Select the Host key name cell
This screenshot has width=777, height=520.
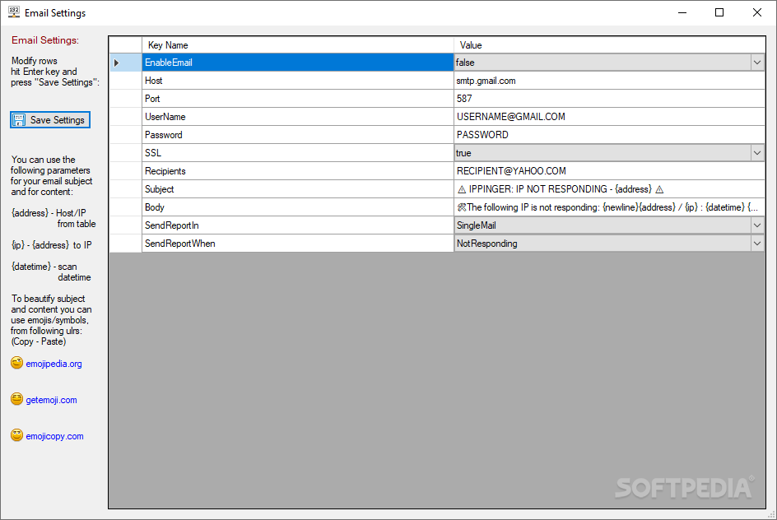click(298, 81)
